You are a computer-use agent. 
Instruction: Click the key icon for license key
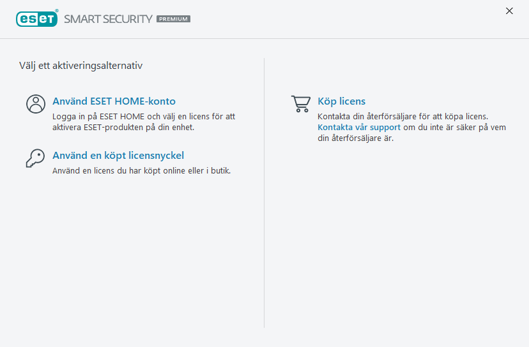[x=36, y=158]
